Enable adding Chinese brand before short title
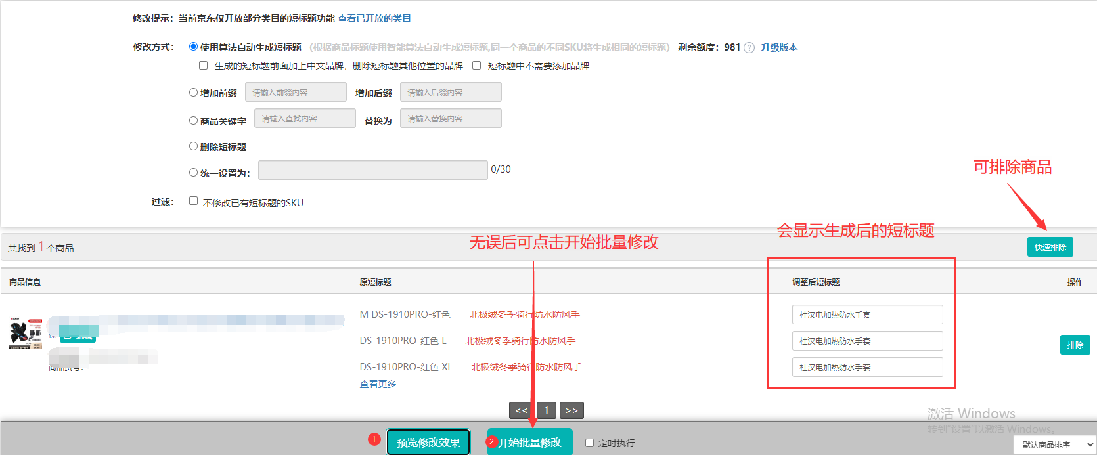This screenshot has height=455, width=1097. pos(203,66)
